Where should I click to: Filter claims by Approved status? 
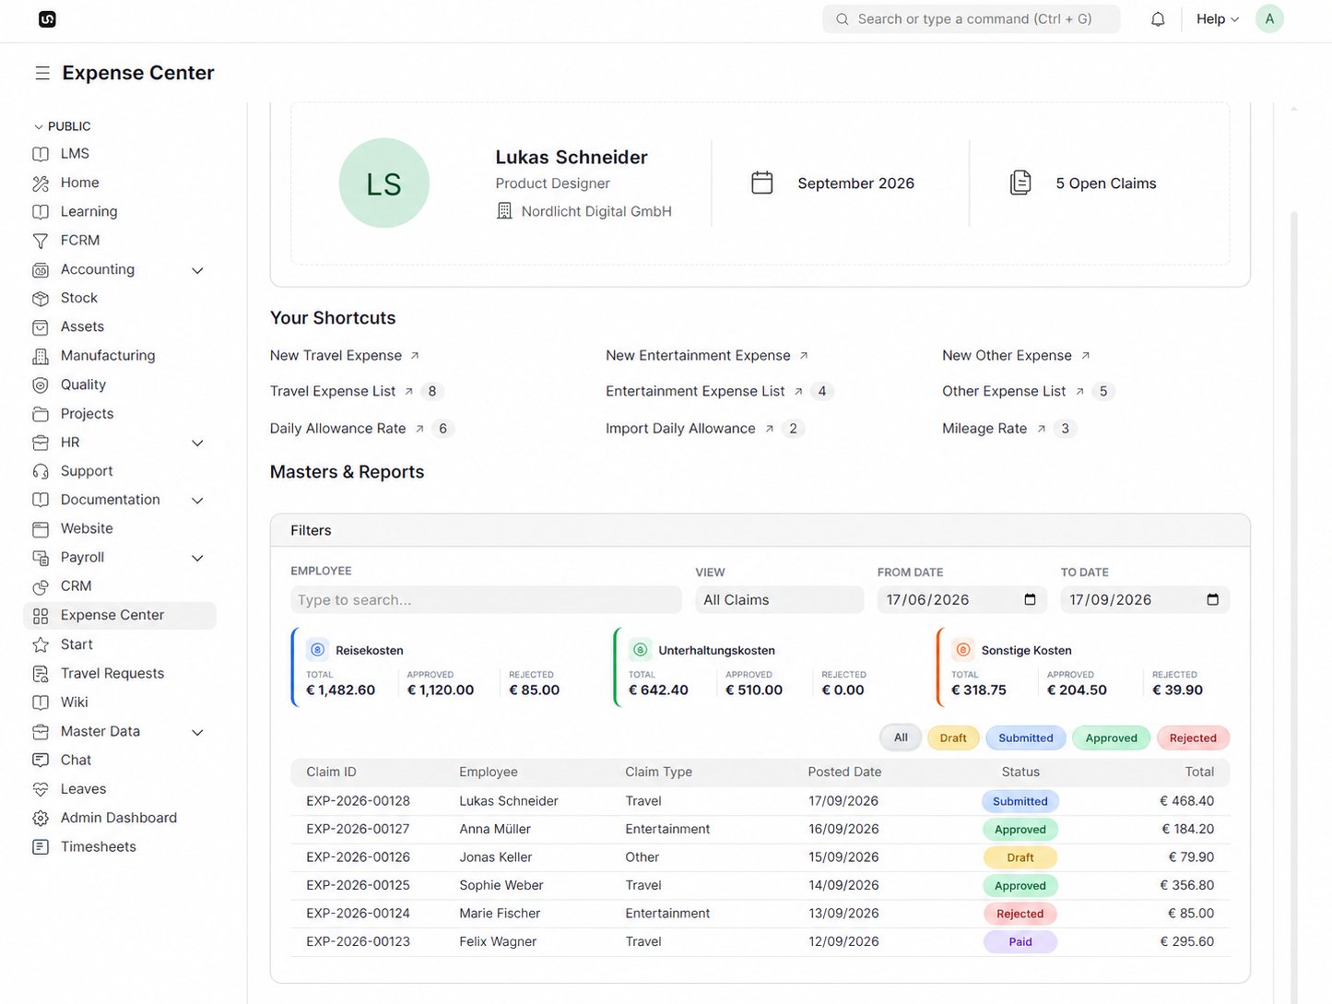coord(1112,738)
